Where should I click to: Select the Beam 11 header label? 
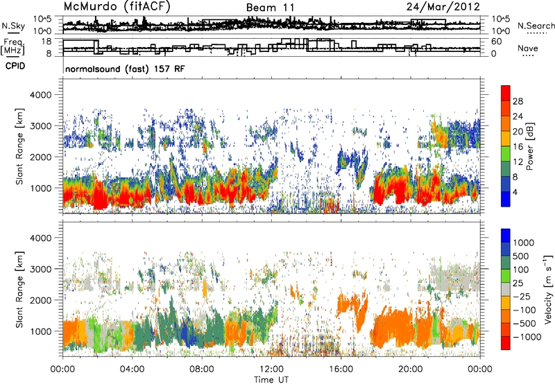[270, 8]
